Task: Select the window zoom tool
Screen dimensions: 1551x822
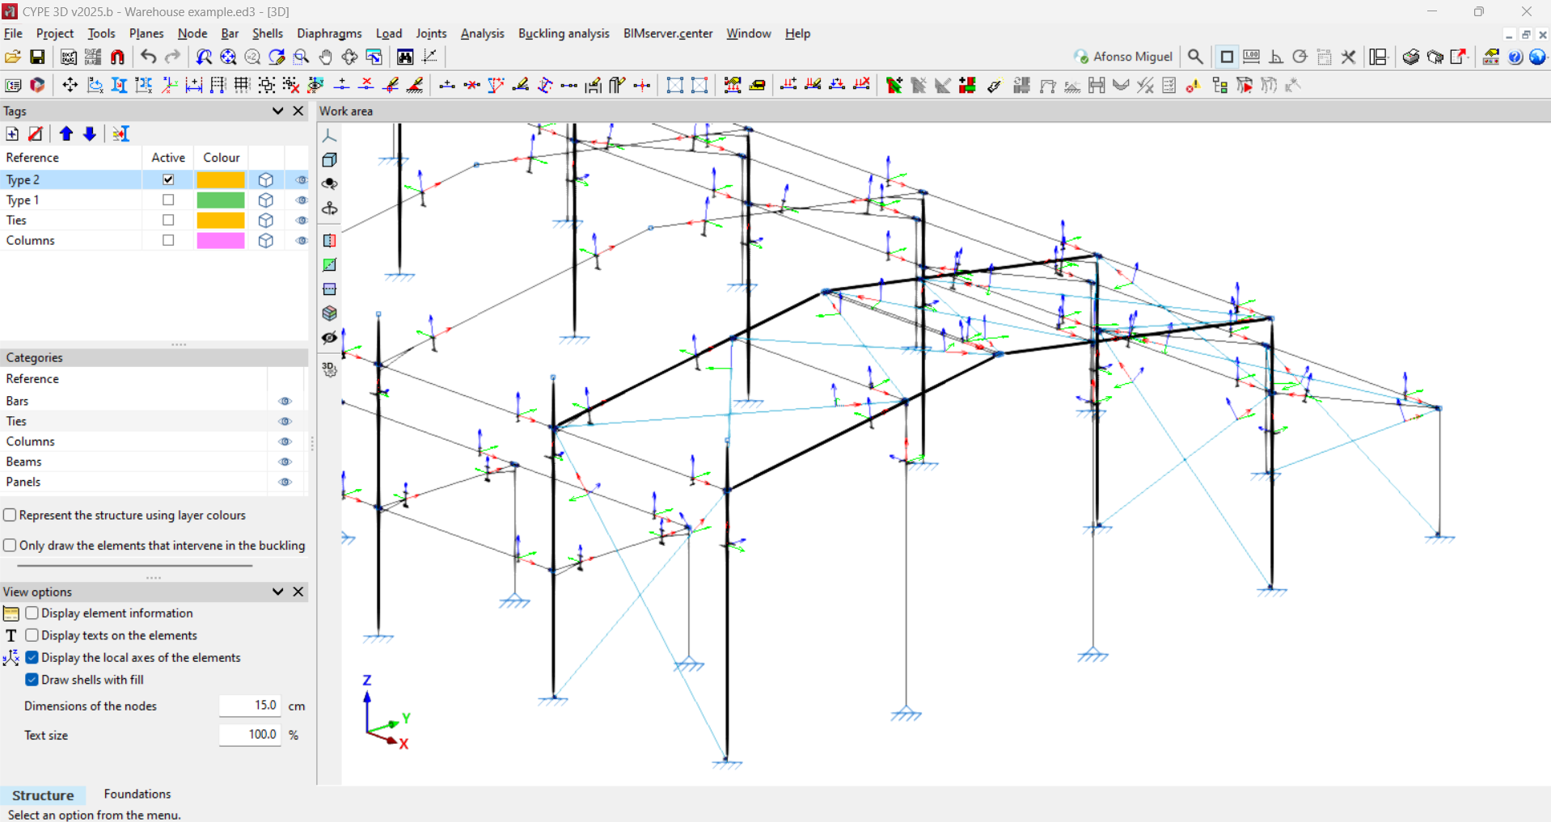Action: coord(301,57)
